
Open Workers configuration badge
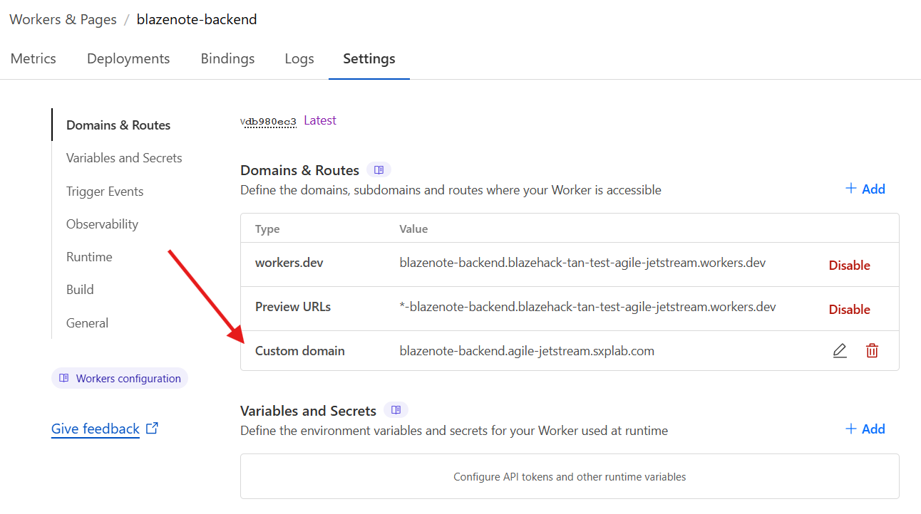pos(120,378)
